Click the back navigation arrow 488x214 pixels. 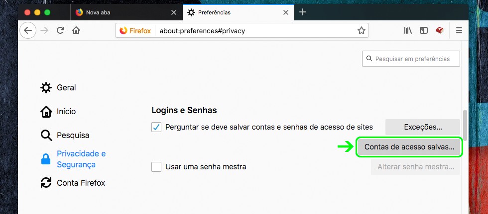28,30
